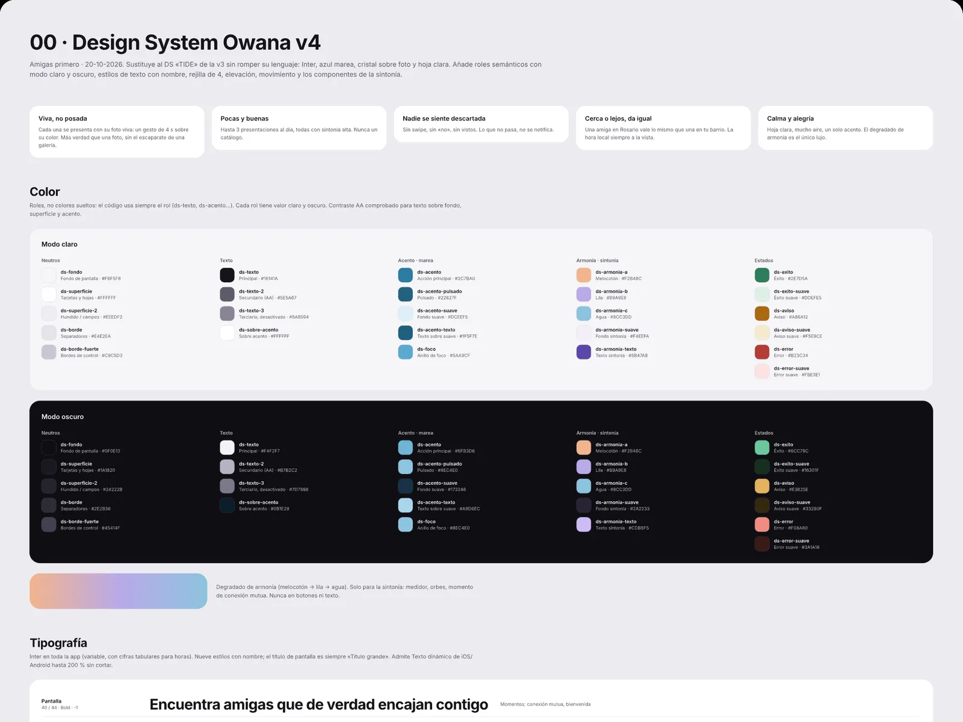Select the 'Calma y alegría' card
The image size is (963, 722).
pos(846,128)
